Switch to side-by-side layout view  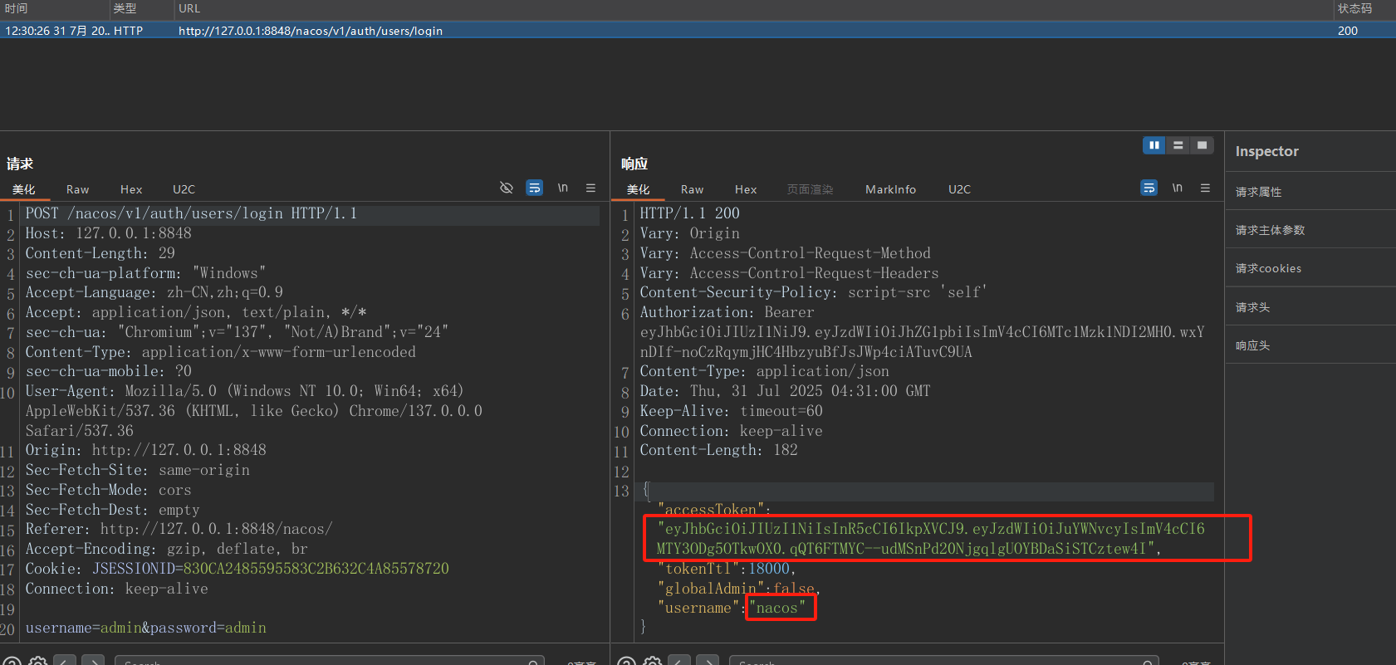click(x=1154, y=145)
